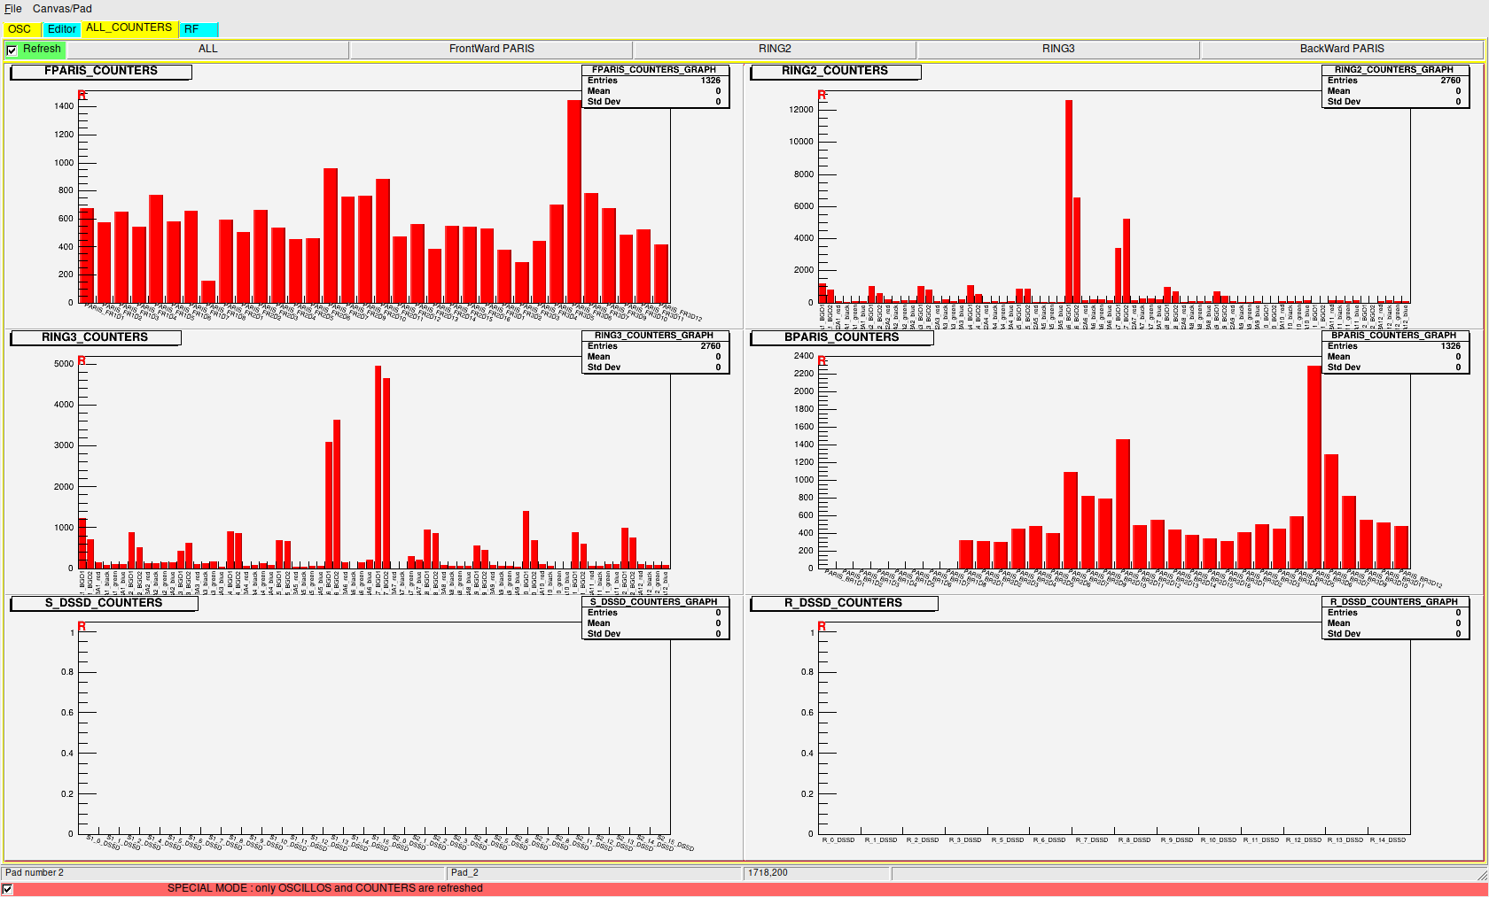Switch to the Editor tab
Viewport: 1489px width, 897px height.
point(61,29)
